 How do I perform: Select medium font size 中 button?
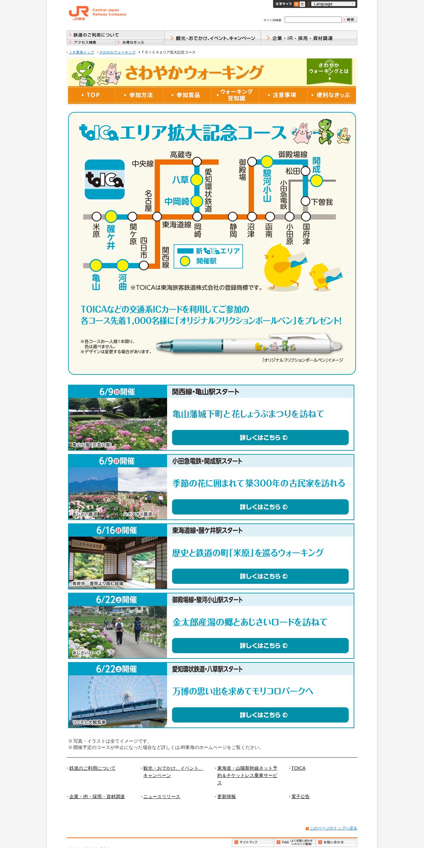pos(296,4)
